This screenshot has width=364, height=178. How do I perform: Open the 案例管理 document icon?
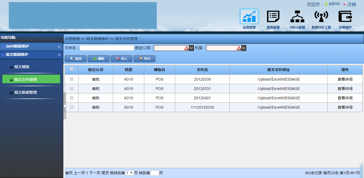(273, 17)
